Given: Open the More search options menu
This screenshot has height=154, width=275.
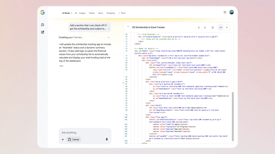Looking at the screenshot, I should click(x=122, y=13).
